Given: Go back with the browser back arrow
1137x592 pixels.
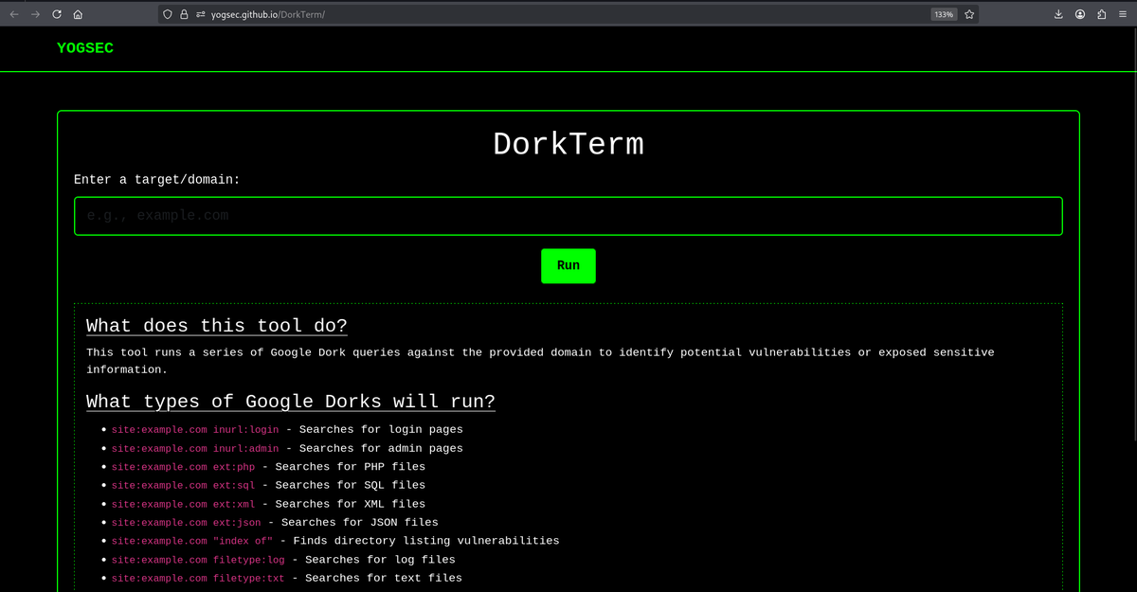Looking at the screenshot, I should click(13, 14).
